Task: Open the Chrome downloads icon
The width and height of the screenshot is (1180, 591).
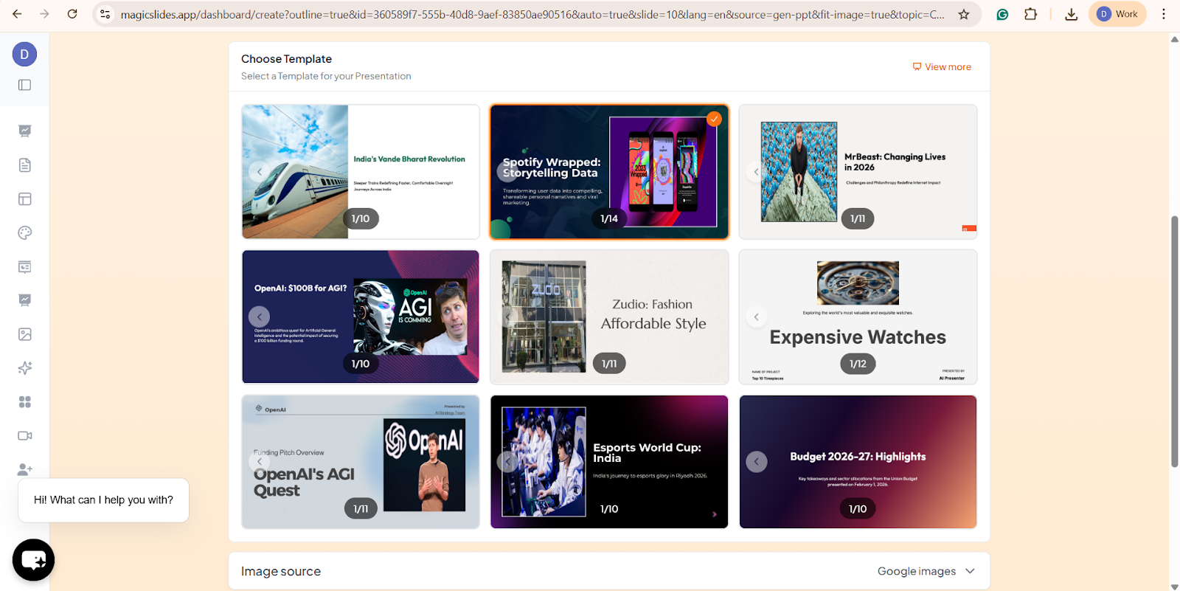Action: 1071,14
